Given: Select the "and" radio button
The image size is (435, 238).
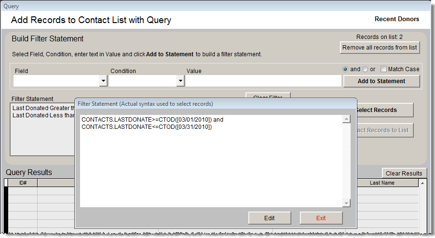Looking at the screenshot, I should tap(345, 69).
